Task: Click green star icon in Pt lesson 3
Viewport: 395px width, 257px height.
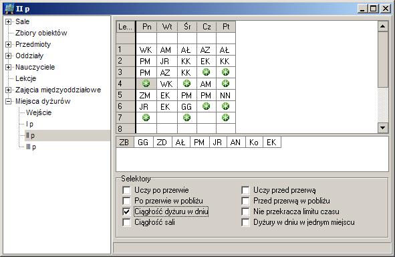Action: (225, 72)
